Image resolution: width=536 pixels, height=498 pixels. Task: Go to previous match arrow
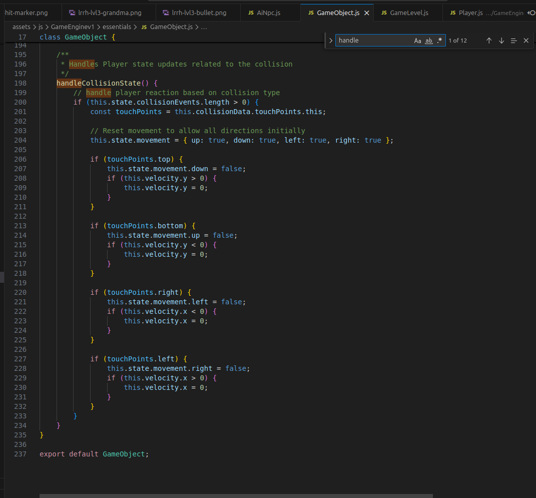coord(489,41)
